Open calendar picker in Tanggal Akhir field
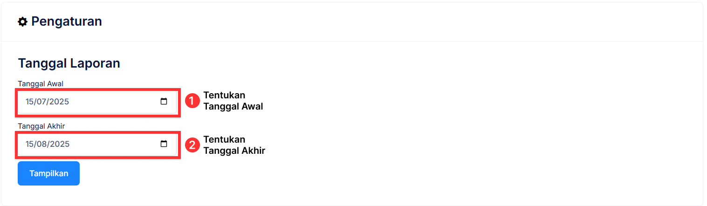The image size is (707, 206). coord(164,144)
